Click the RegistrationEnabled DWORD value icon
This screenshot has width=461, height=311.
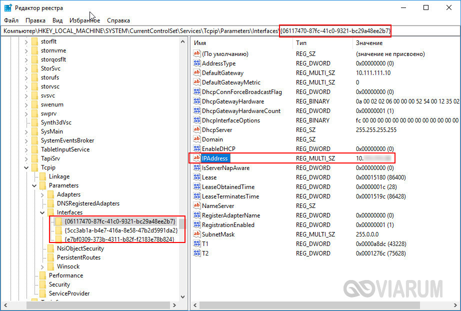[196, 224]
